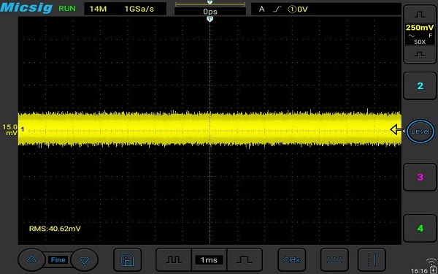Decrease timebase with single-pulse waveform icon
The image size is (438, 274).
pyautogui.click(x=245, y=260)
